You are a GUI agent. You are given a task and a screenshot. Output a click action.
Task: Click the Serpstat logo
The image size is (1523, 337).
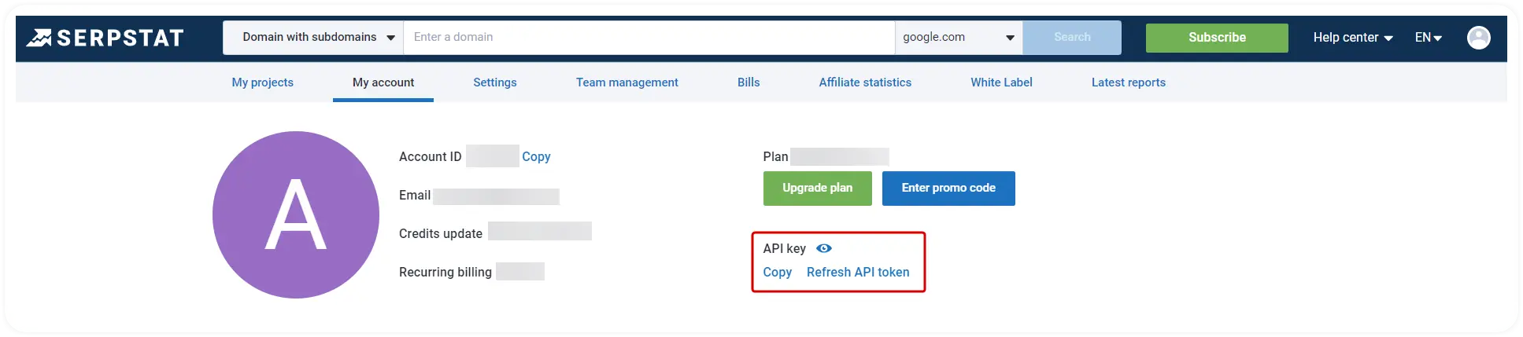click(105, 38)
